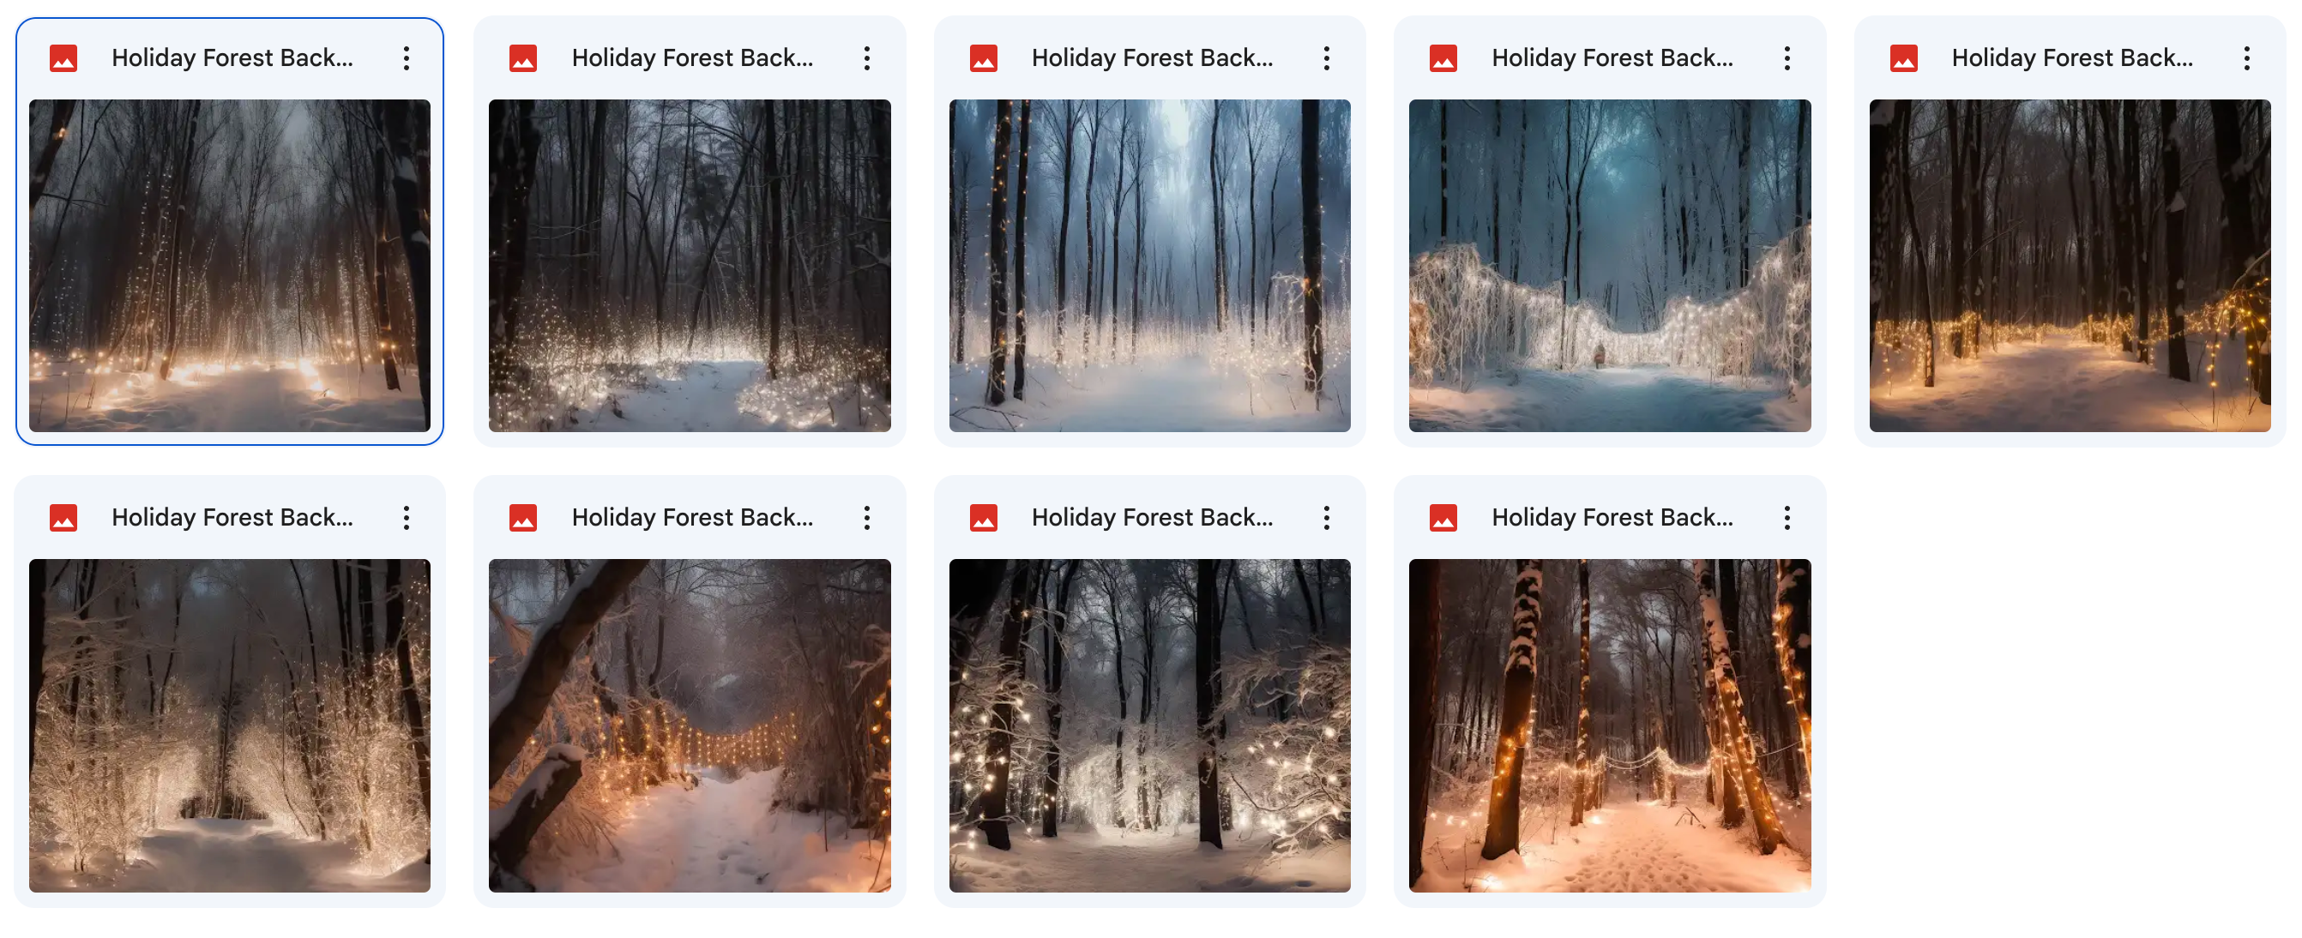
Task: Click the file name of the fifth top-row card
Action: 2071,58
